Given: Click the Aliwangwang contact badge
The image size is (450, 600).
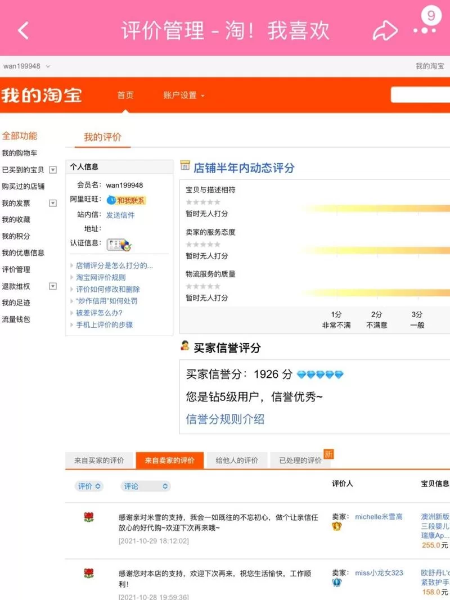Looking at the screenshot, I should point(126,200).
